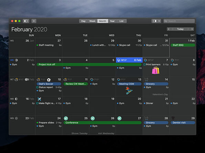Click the tooth icon on February 29
The height and width of the screenshot is (153, 205).
click(173, 118)
